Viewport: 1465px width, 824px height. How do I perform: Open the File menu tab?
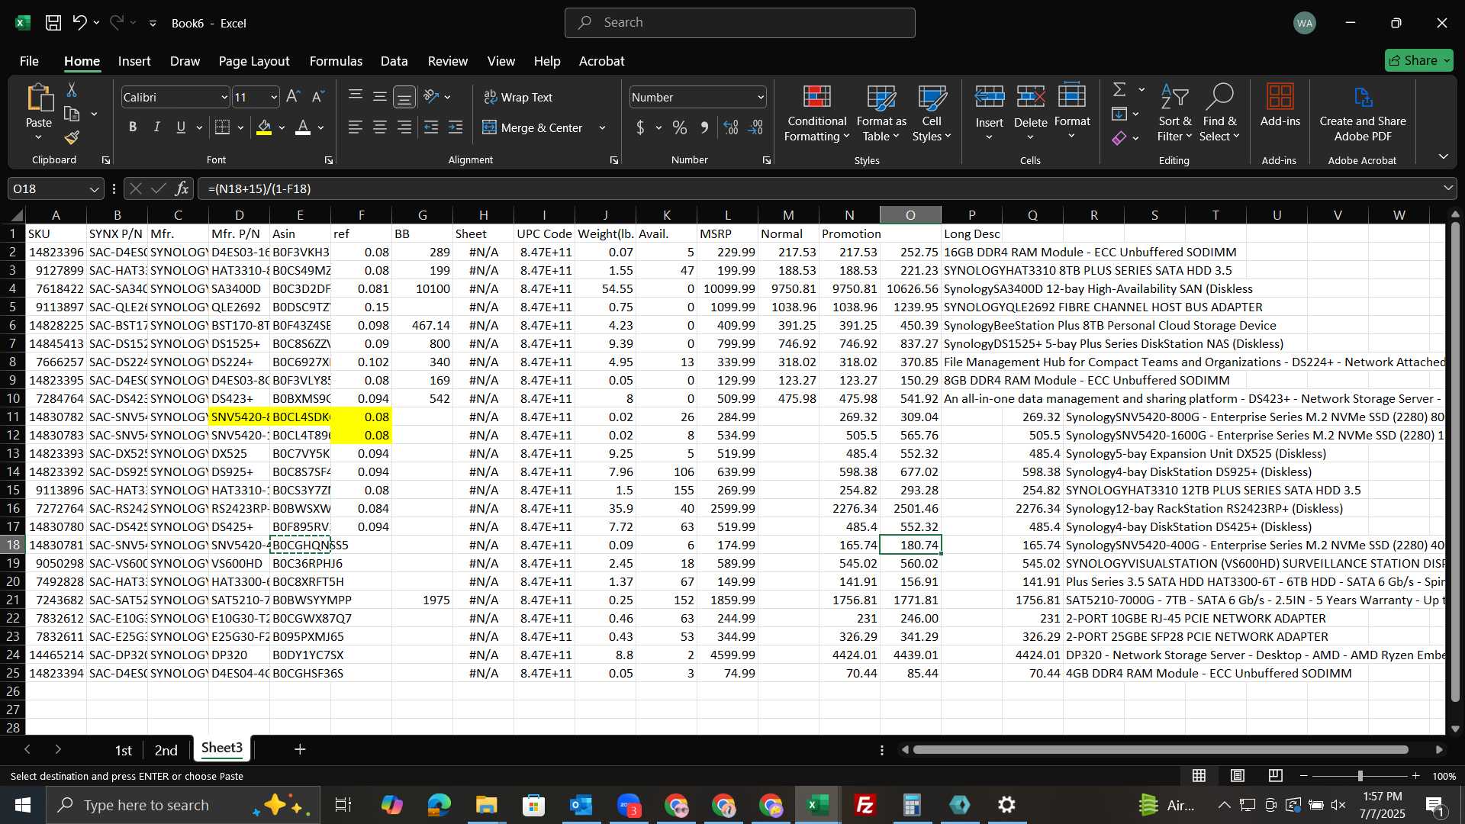[x=29, y=61]
